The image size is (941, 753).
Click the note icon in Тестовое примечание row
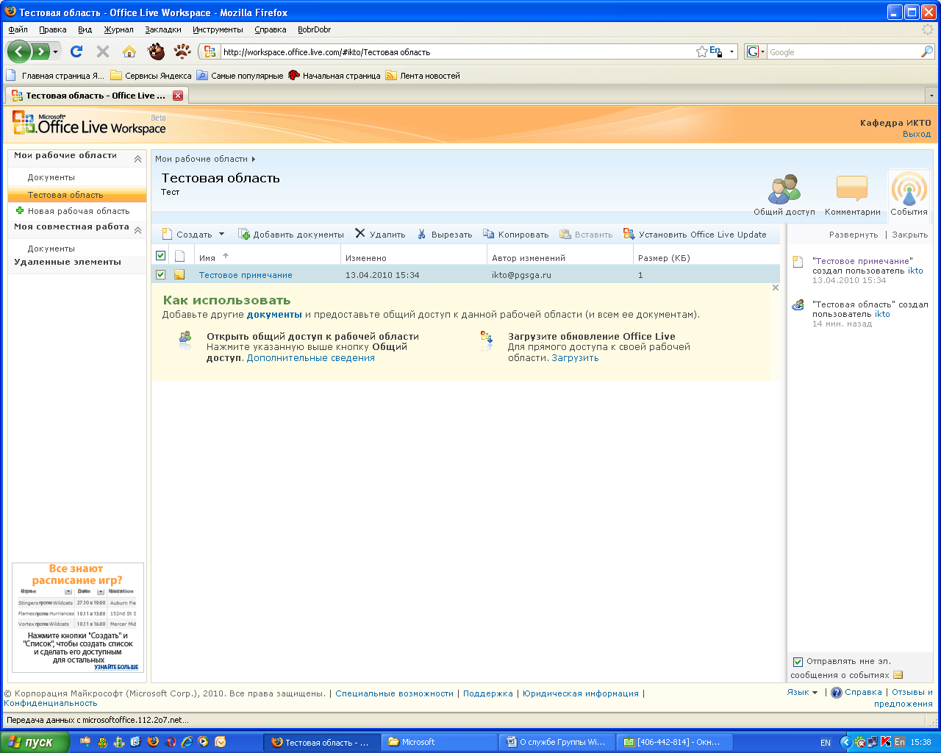coord(179,275)
